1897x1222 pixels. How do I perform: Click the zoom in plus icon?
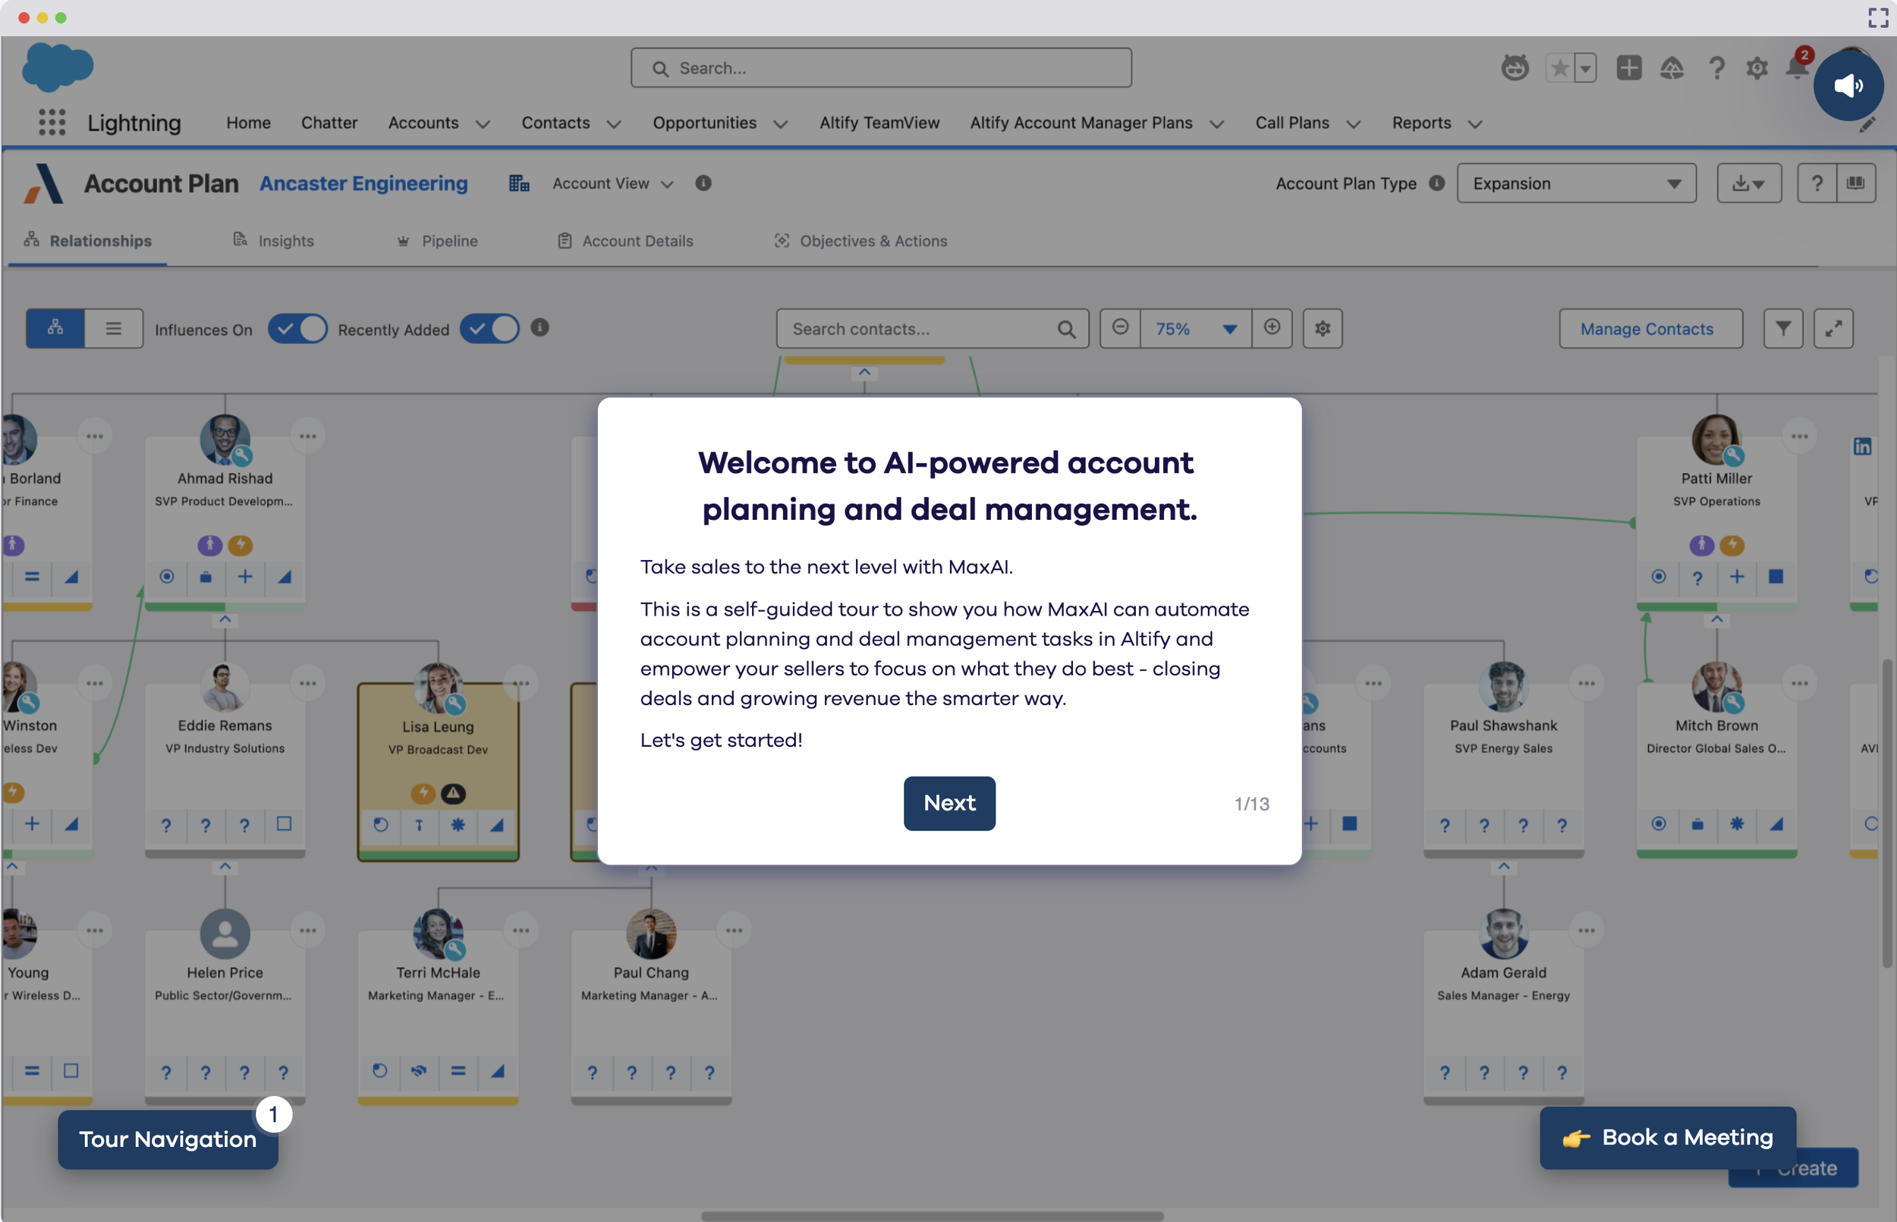coord(1272,328)
